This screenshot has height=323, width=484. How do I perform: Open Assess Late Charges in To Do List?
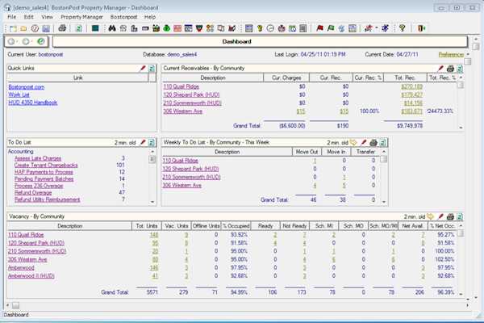38,158
